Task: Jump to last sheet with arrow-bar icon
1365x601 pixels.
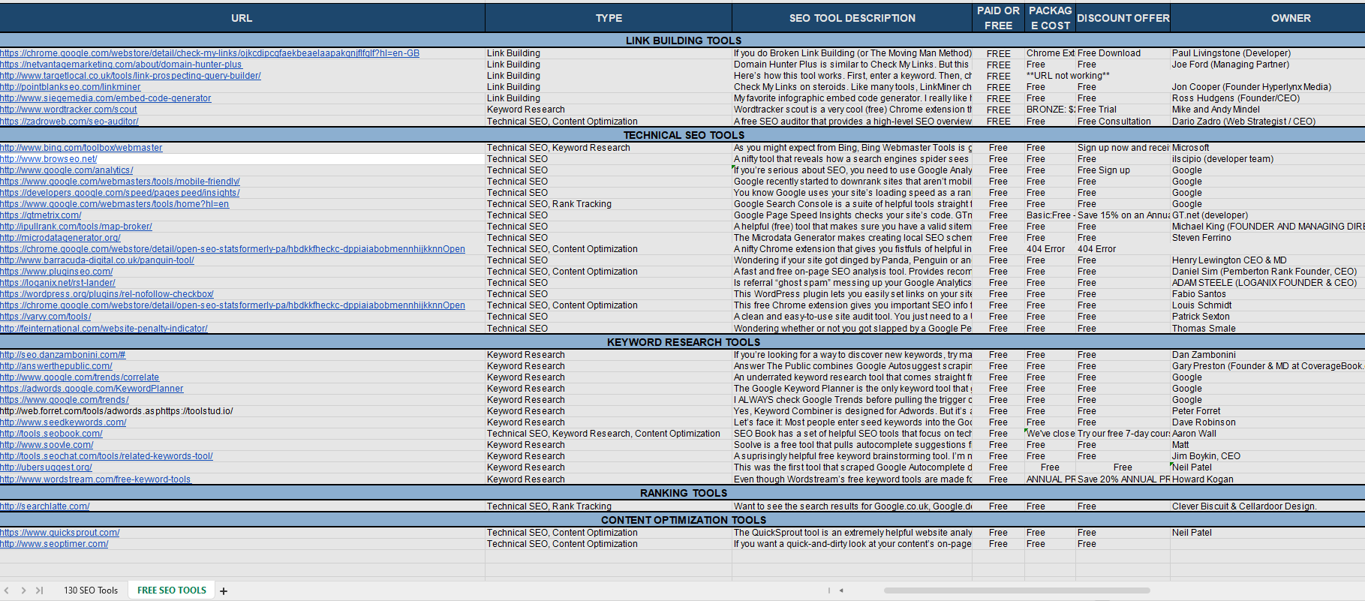Action: point(39,590)
